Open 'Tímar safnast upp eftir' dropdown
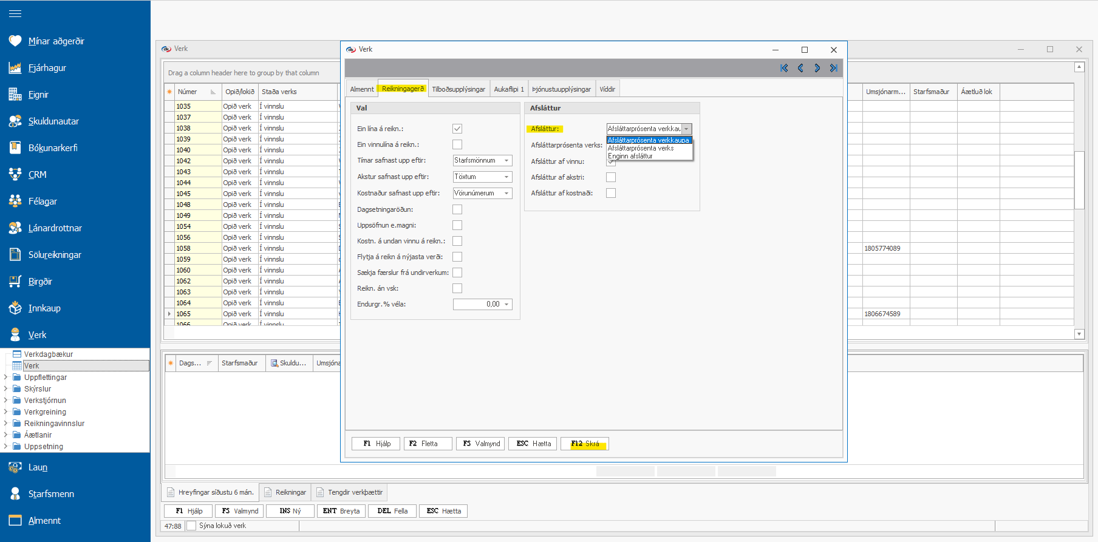1098x542 pixels. [x=506, y=161]
